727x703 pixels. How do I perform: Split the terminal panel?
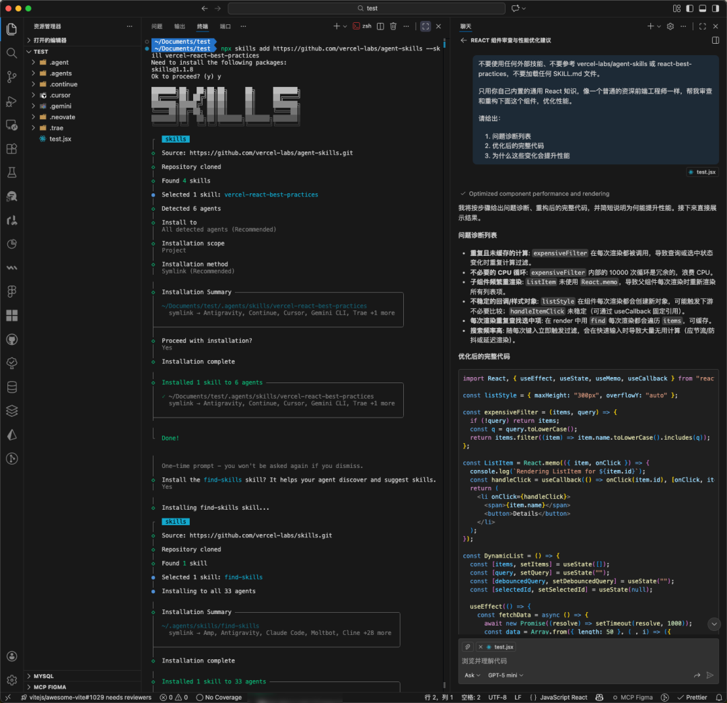tap(380, 26)
